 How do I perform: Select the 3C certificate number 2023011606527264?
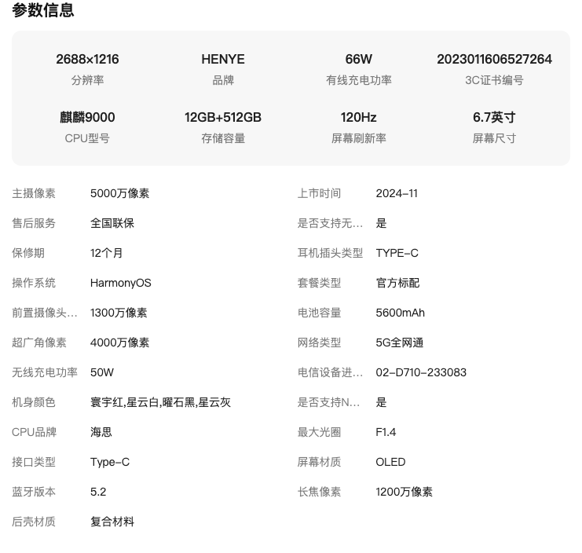pos(494,59)
